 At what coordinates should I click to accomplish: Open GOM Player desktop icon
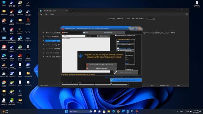pyautogui.click(x=4, y=48)
